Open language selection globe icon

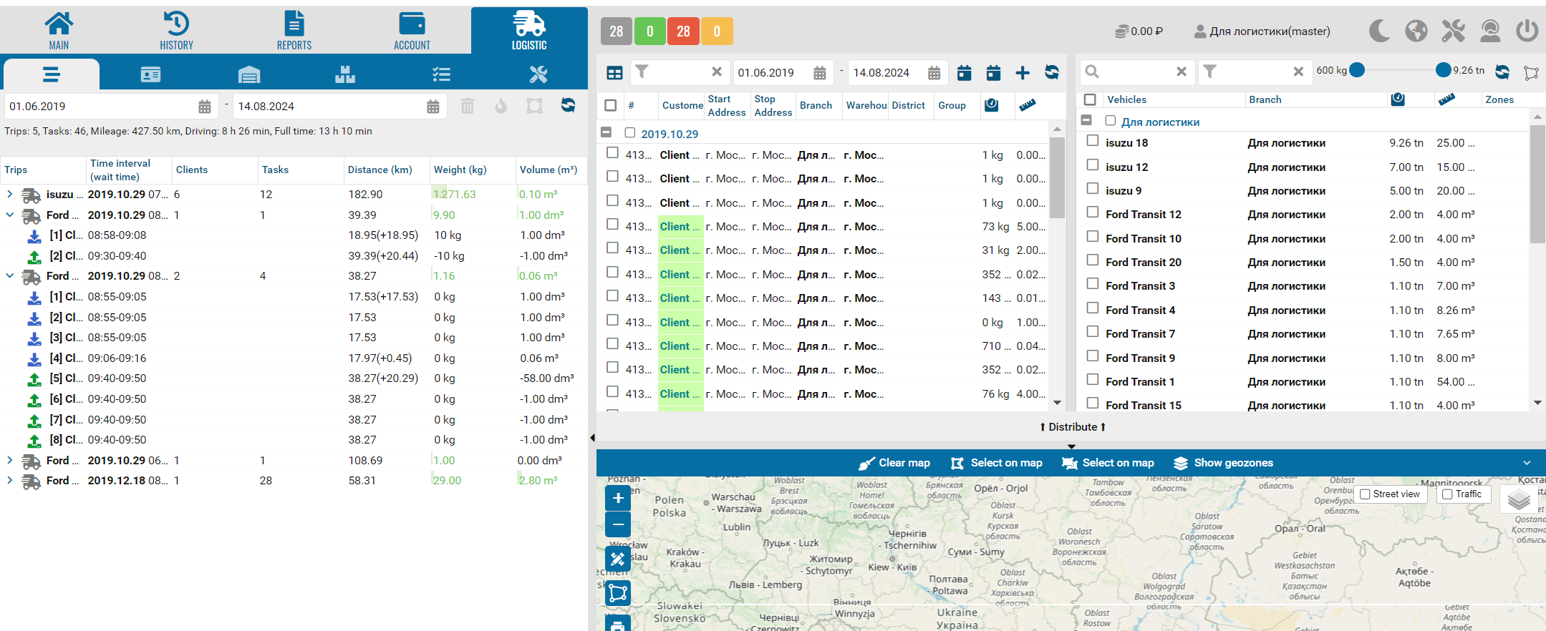(x=1416, y=31)
